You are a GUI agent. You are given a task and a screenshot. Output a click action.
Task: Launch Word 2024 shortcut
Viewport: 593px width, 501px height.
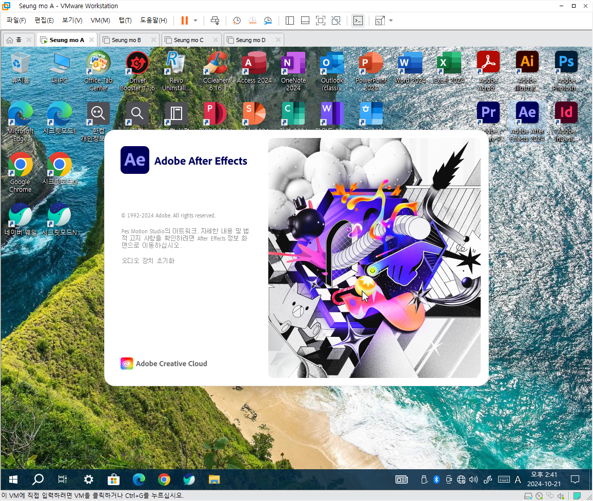point(411,68)
